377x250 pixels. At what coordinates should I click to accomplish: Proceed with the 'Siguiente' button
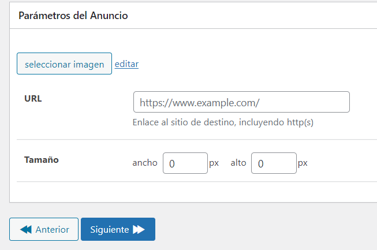118,229
